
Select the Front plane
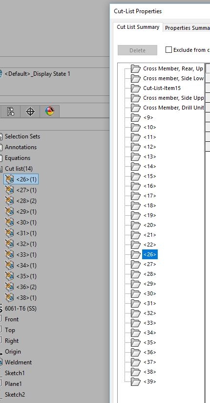pyautogui.click(x=12, y=319)
